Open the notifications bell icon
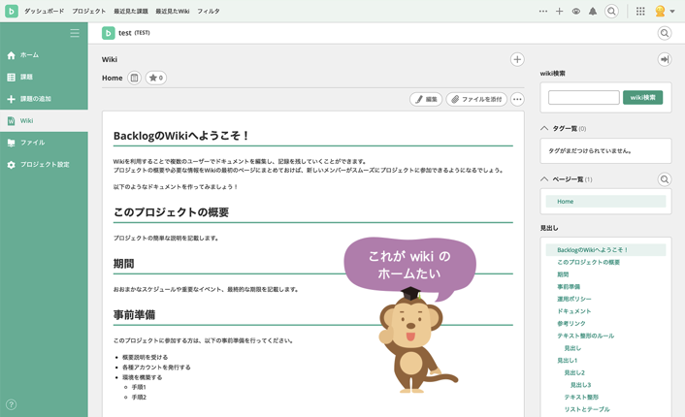This screenshot has width=685, height=417. tap(593, 12)
